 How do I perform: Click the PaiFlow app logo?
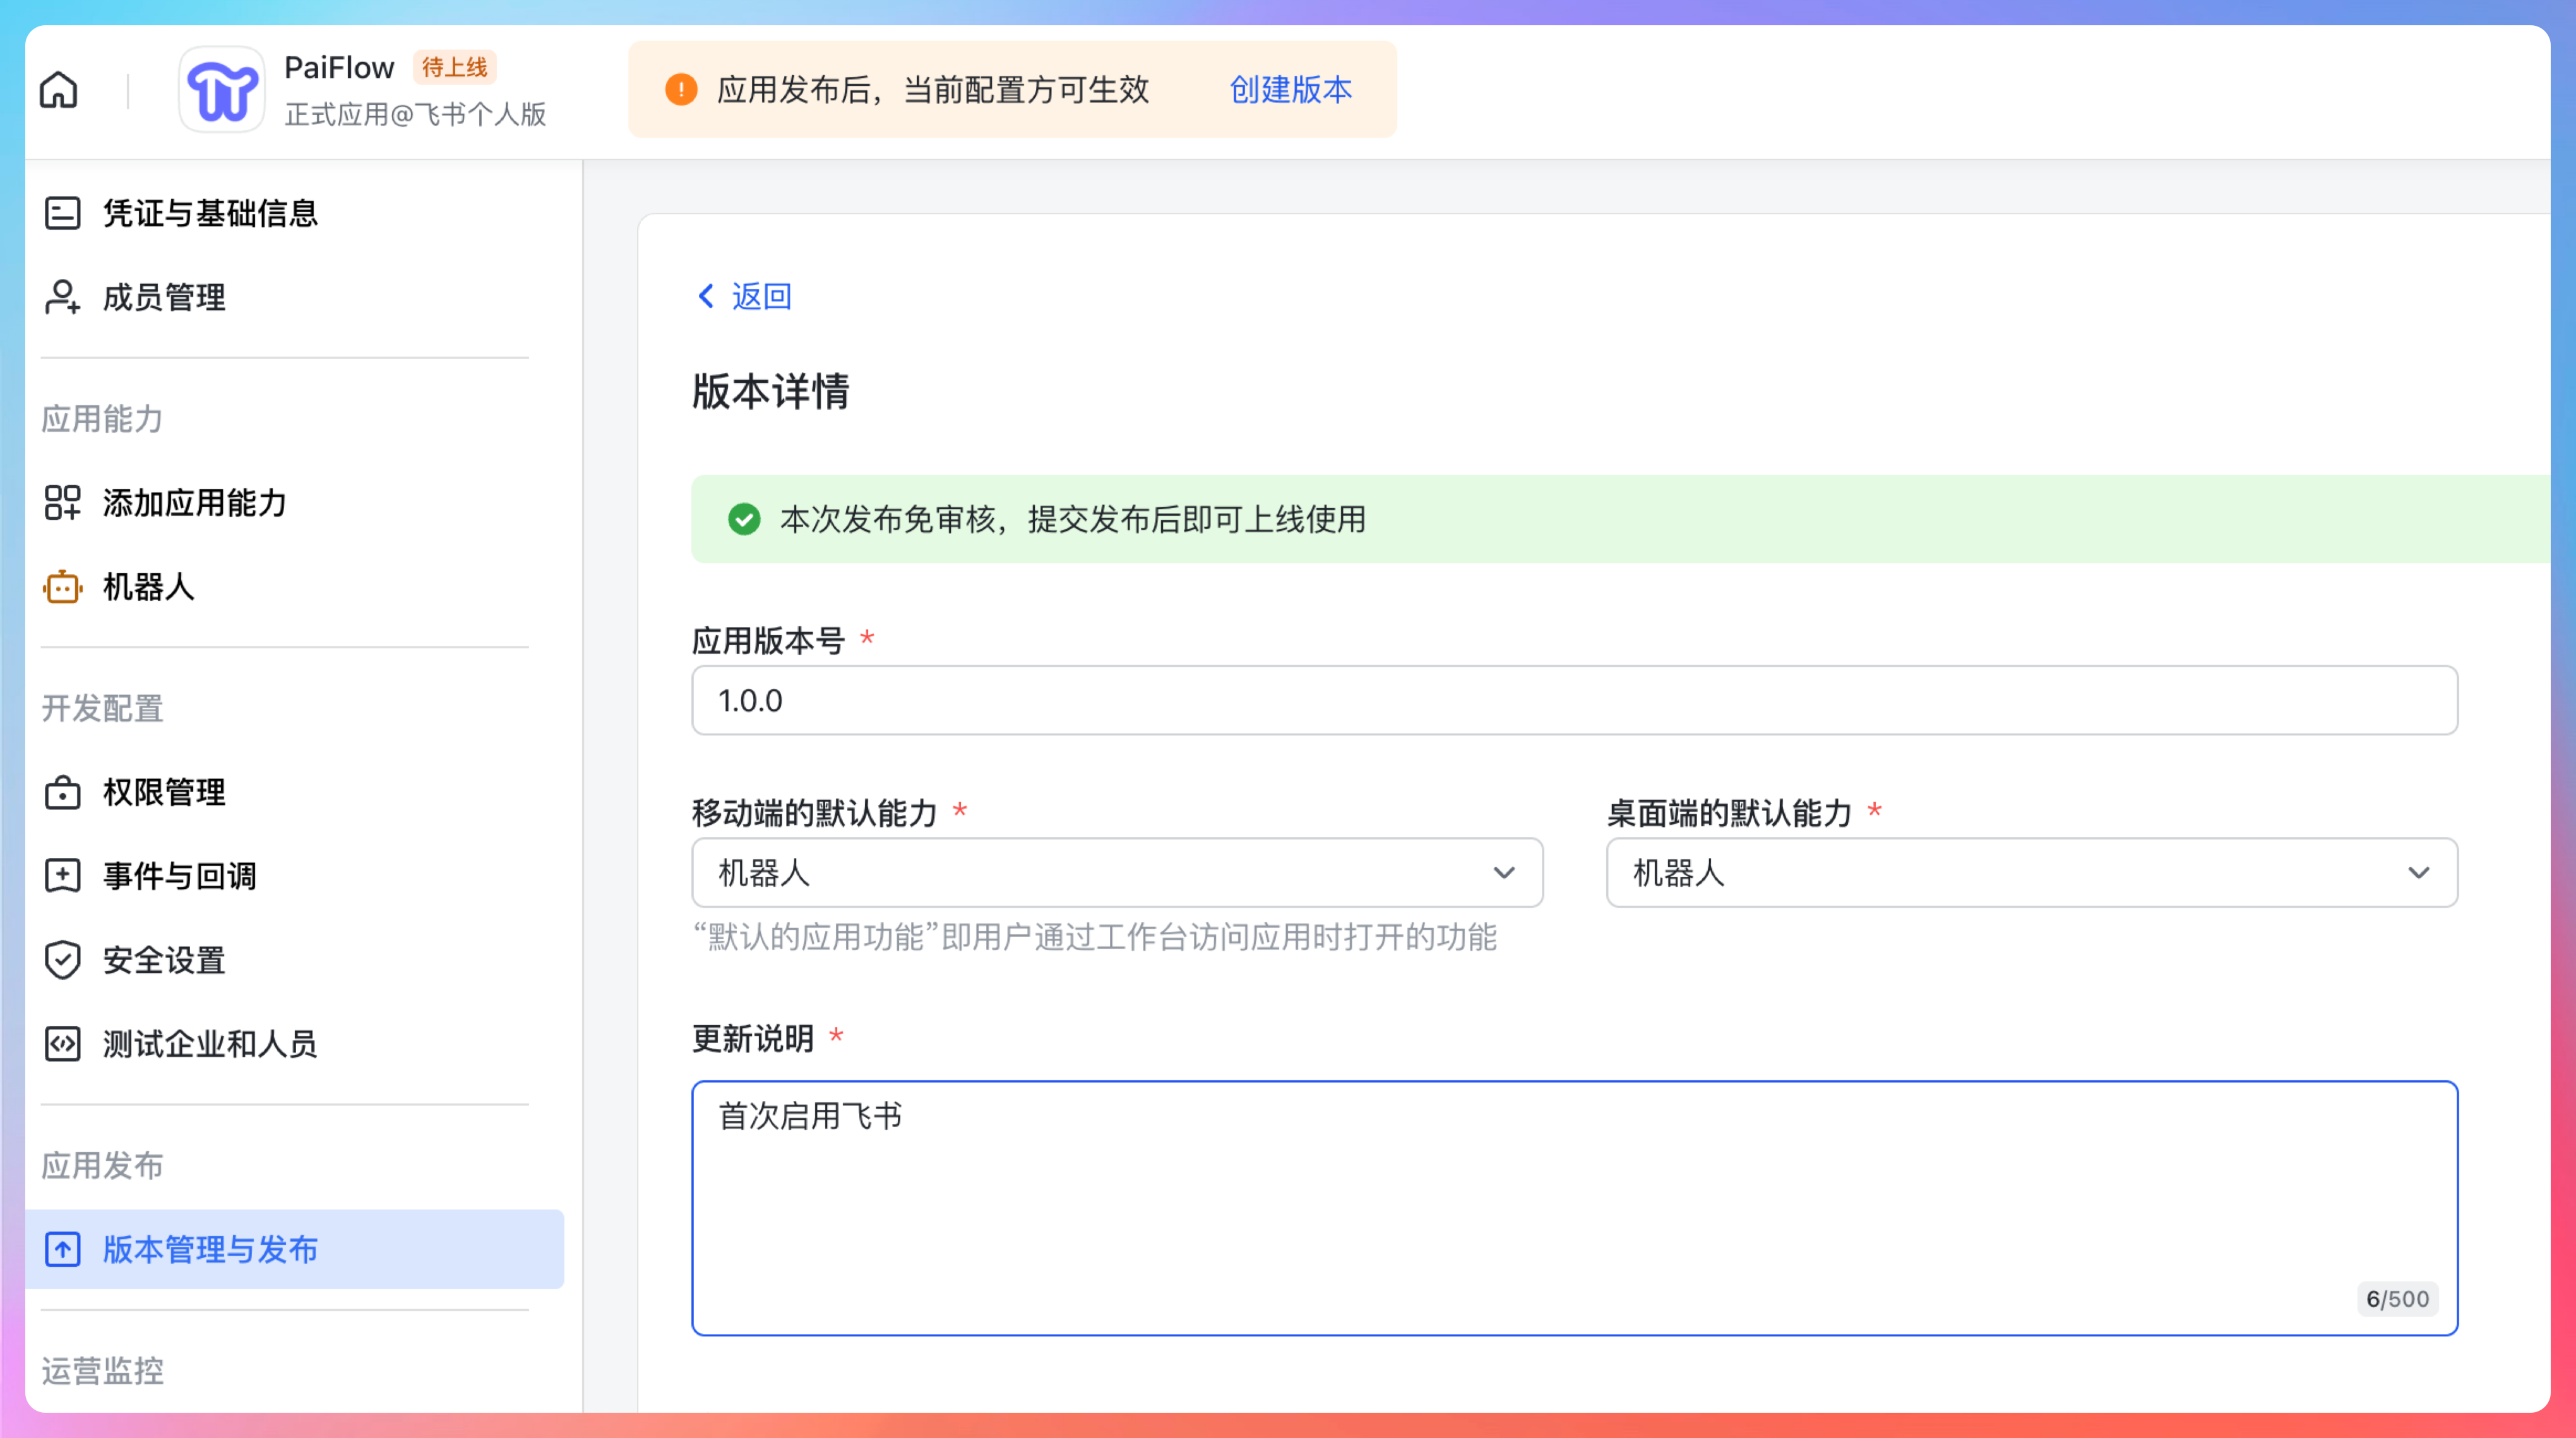(222, 90)
